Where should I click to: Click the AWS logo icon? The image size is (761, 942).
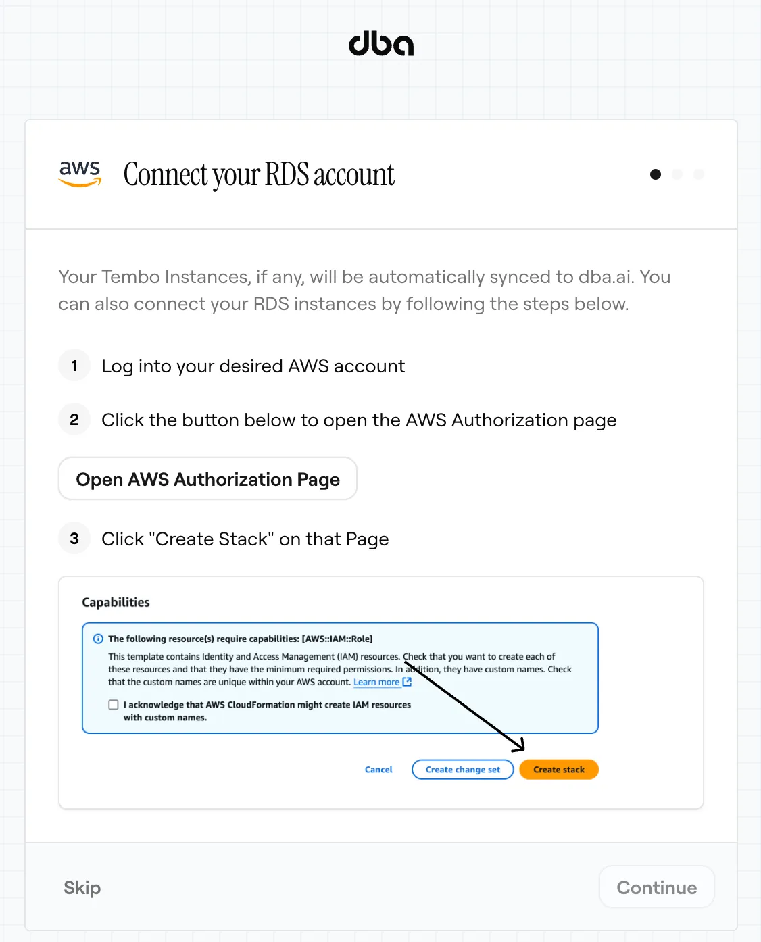click(80, 174)
